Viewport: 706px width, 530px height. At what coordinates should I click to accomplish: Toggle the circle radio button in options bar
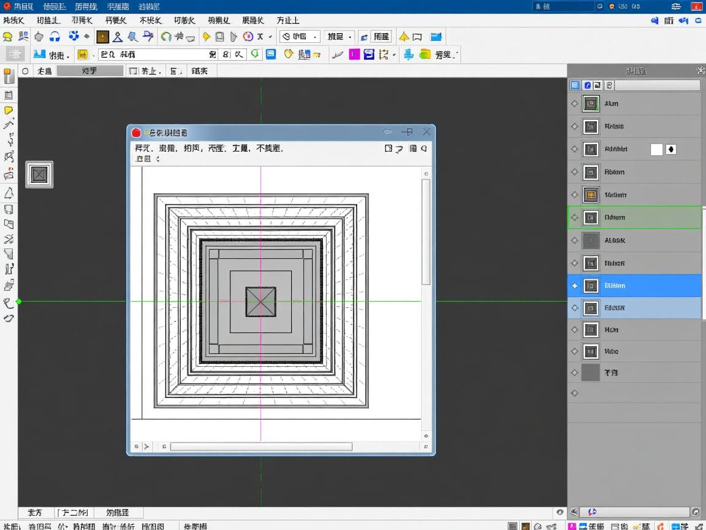point(25,71)
